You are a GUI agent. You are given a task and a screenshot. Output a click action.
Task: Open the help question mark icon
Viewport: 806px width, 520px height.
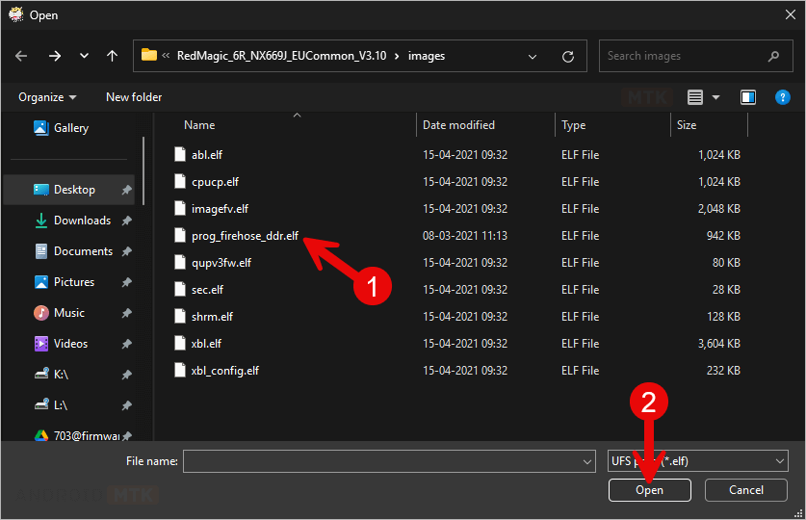(782, 97)
